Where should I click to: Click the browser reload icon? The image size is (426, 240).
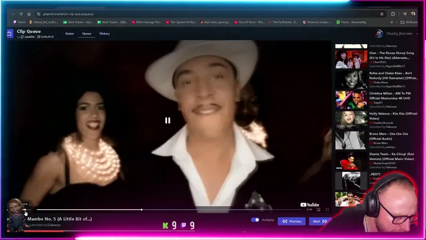21,14
